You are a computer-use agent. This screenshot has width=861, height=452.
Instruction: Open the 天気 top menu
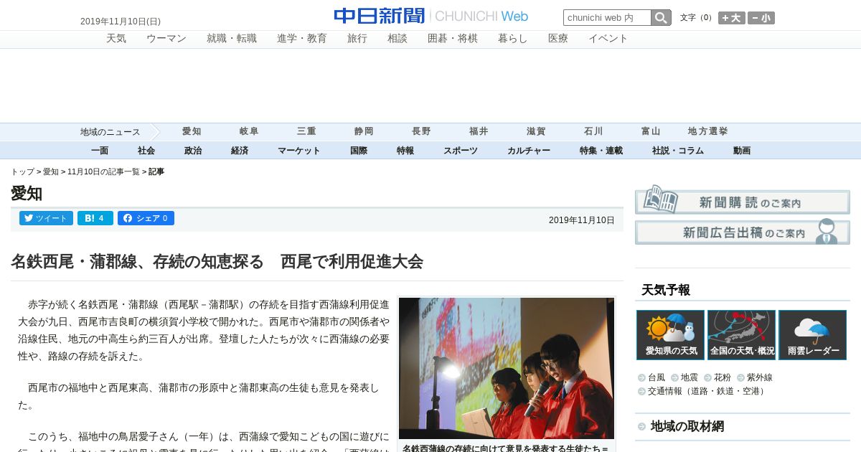[116, 39]
